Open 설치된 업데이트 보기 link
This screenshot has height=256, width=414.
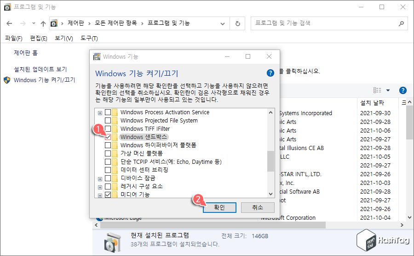point(40,69)
